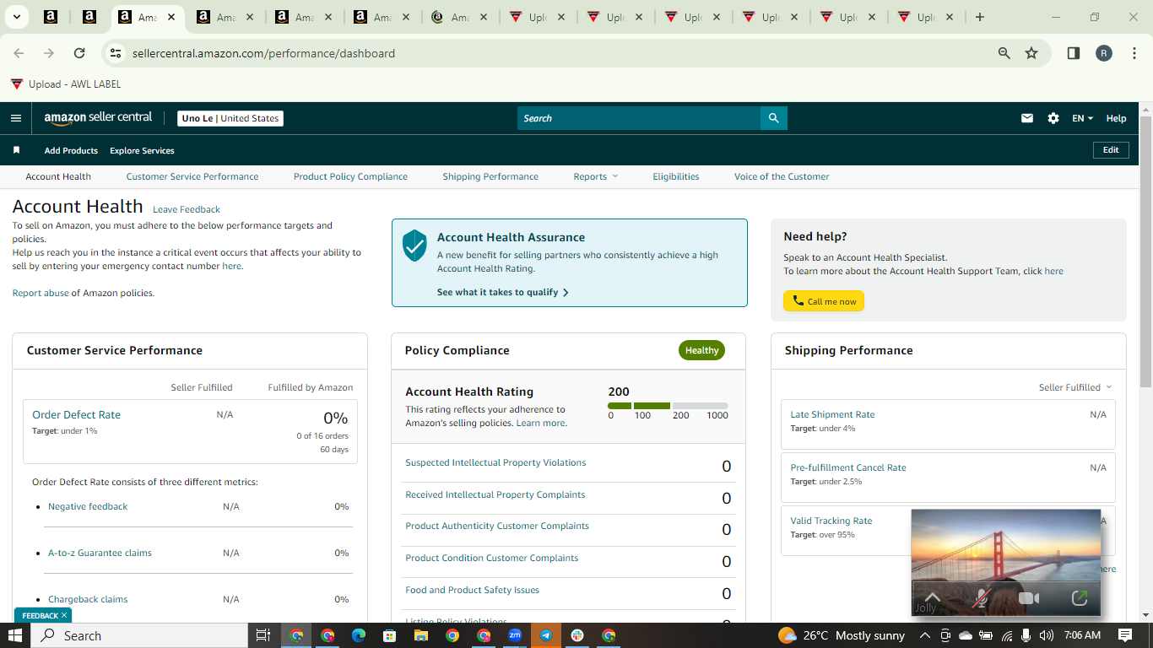This screenshot has height=648, width=1153.
Task: Click the Leave Feedback link
Action: coord(187,209)
